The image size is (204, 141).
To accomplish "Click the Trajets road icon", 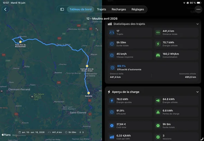I will 112,32.
